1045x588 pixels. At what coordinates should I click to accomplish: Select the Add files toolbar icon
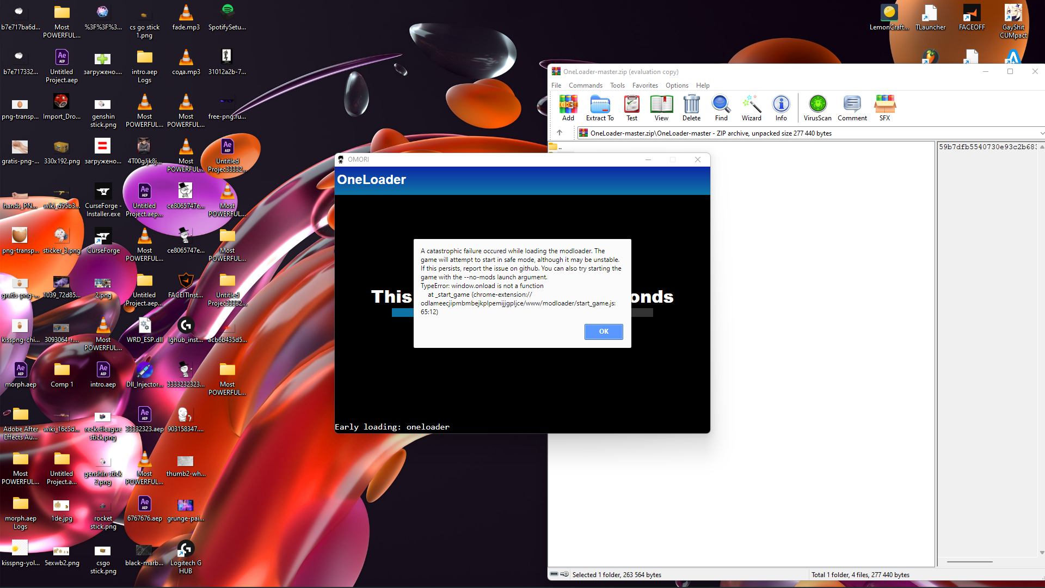(568, 107)
